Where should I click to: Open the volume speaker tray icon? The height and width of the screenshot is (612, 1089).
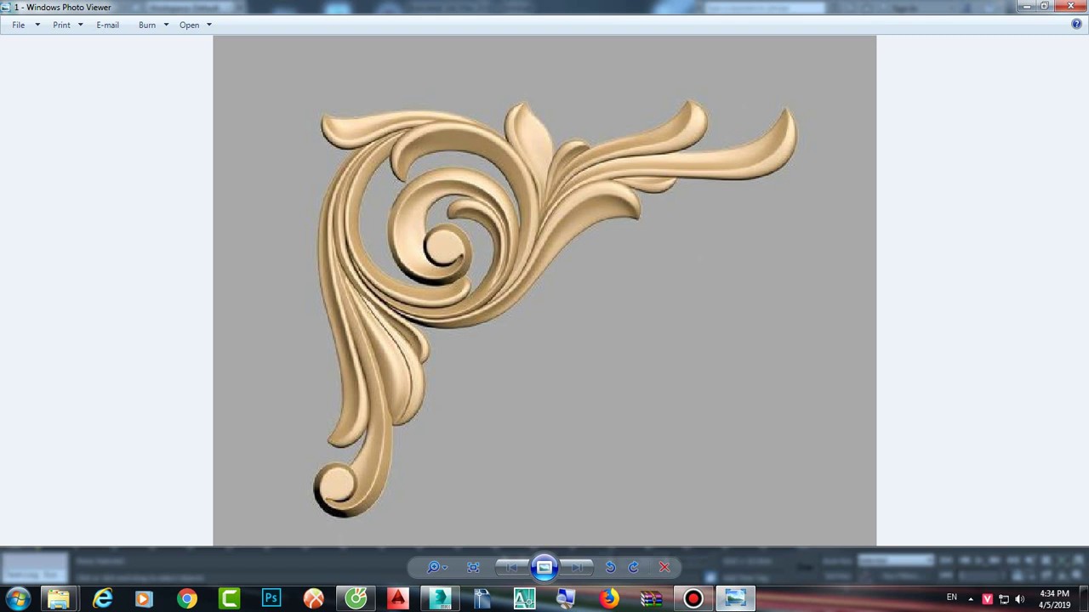coord(1020,598)
